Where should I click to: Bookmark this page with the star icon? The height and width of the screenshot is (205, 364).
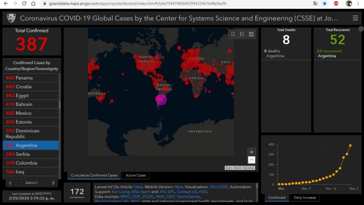coord(325,4)
